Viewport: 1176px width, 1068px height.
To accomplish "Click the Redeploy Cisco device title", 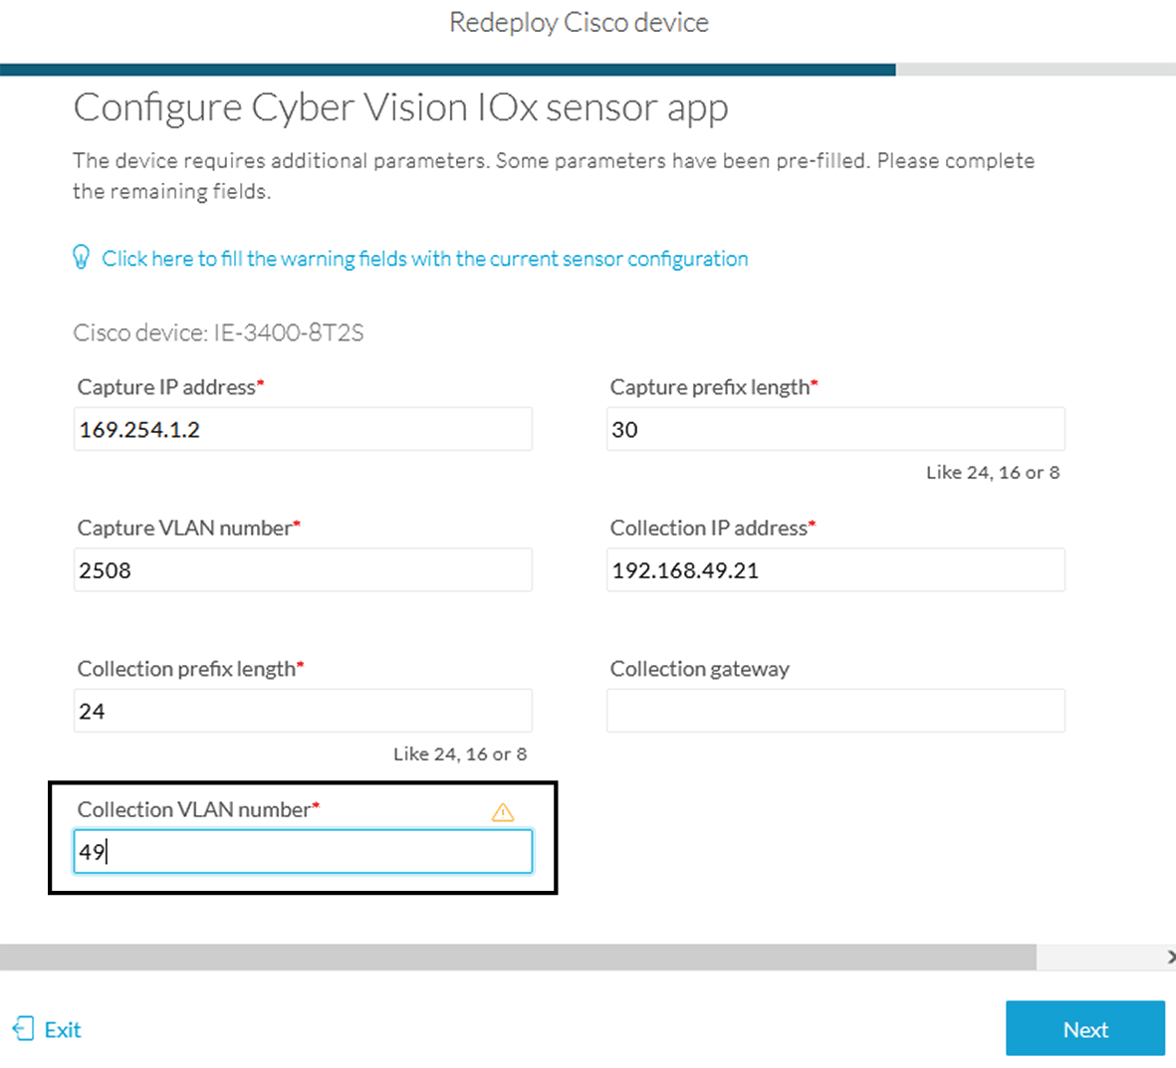I will [x=579, y=22].
